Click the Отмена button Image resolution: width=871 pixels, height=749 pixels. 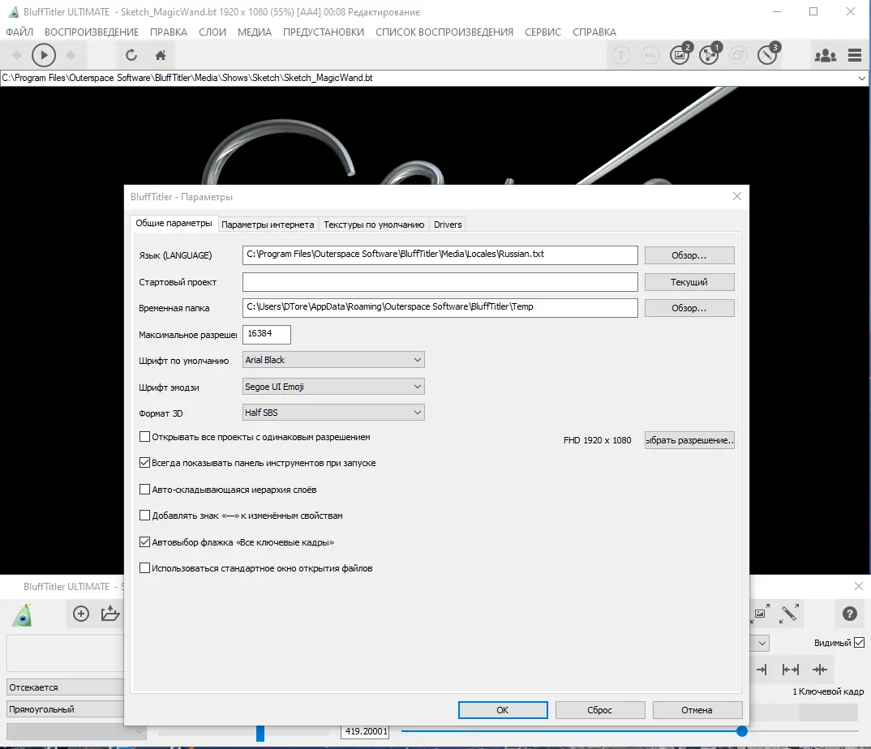point(697,710)
